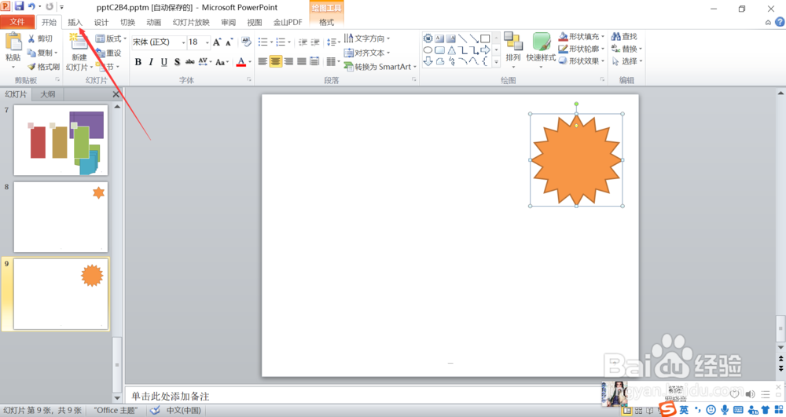Open the Insert (插入) ribbon tab

pyautogui.click(x=75, y=22)
